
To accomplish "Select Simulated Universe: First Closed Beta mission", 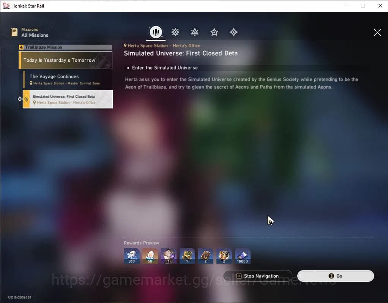I will 68,99.
